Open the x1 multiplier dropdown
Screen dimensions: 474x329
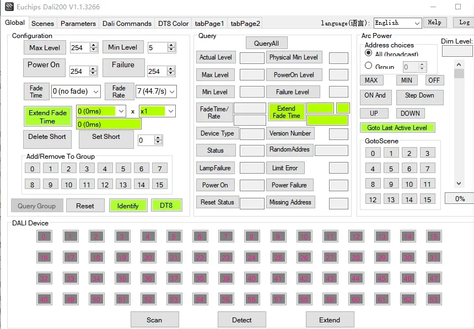point(157,111)
